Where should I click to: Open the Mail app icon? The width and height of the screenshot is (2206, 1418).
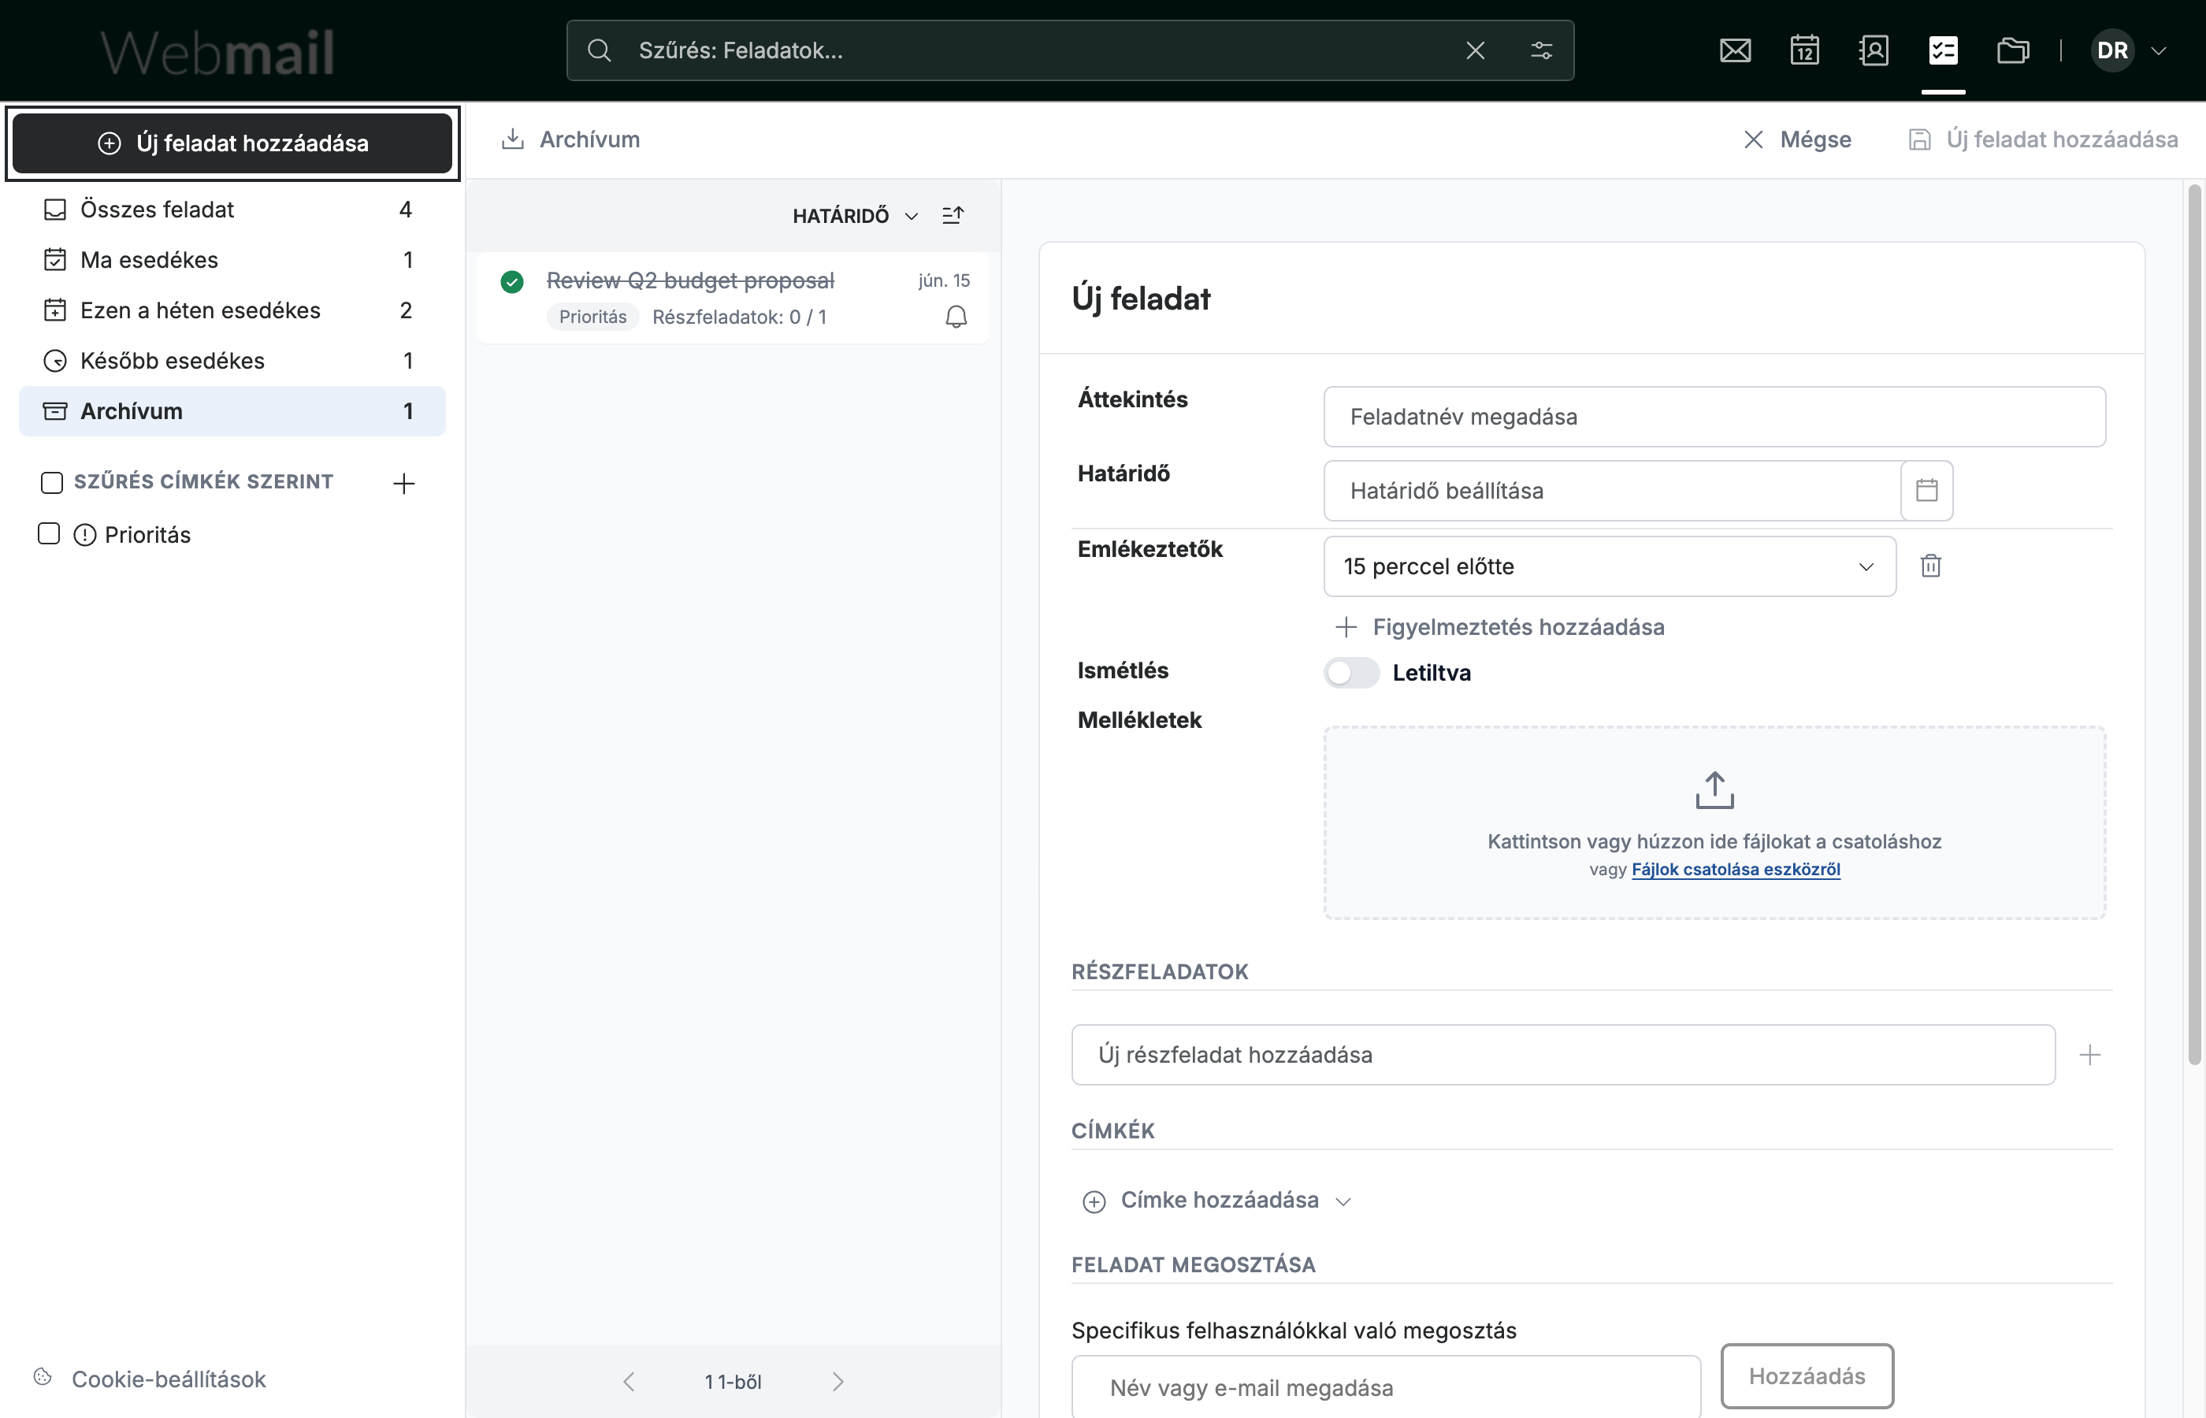[x=1735, y=50]
